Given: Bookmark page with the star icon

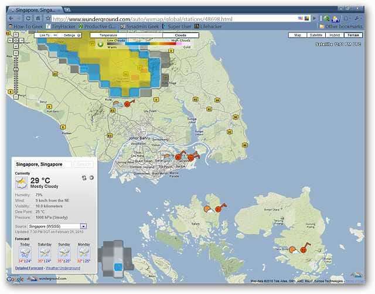Looking at the screenshot, I should [x=47, y=19].
